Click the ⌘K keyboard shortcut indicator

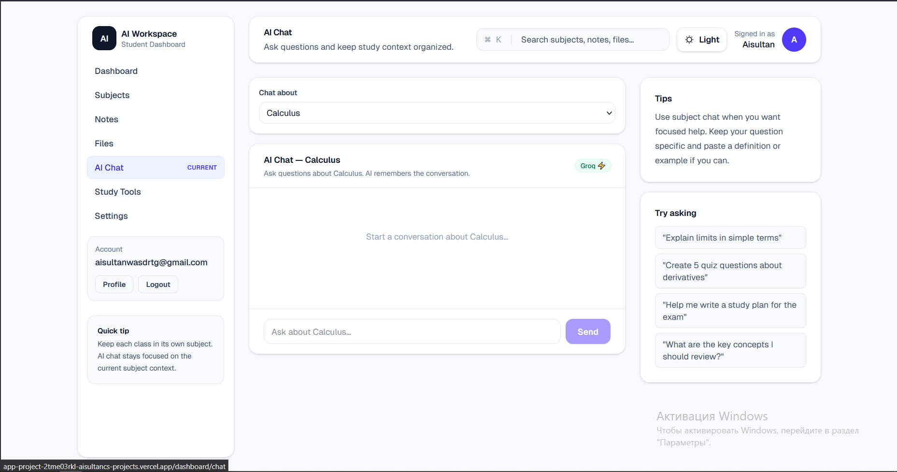point(493,40)
